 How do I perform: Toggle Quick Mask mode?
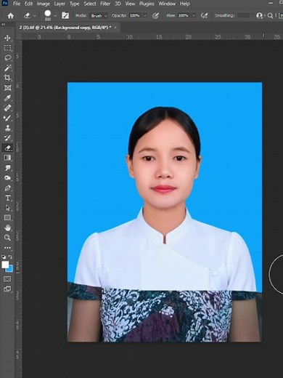pyautogui.click(x=7, y=279)
